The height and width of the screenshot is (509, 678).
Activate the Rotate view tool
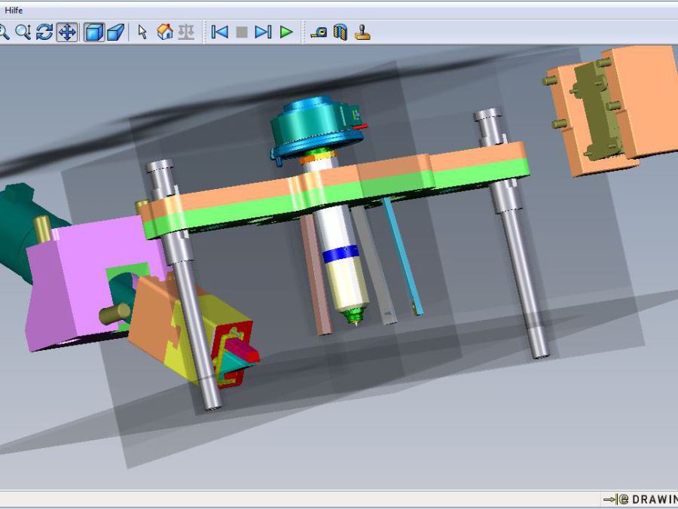[44, 32]
